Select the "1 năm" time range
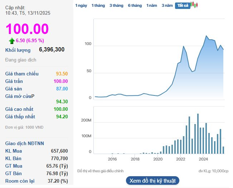 coord(152,5)
